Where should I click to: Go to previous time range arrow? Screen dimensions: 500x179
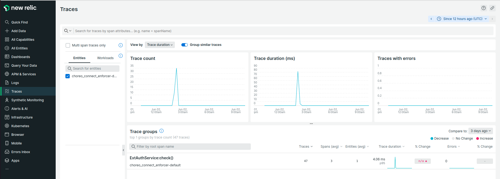pyautogui.click(x=431, y=19)
